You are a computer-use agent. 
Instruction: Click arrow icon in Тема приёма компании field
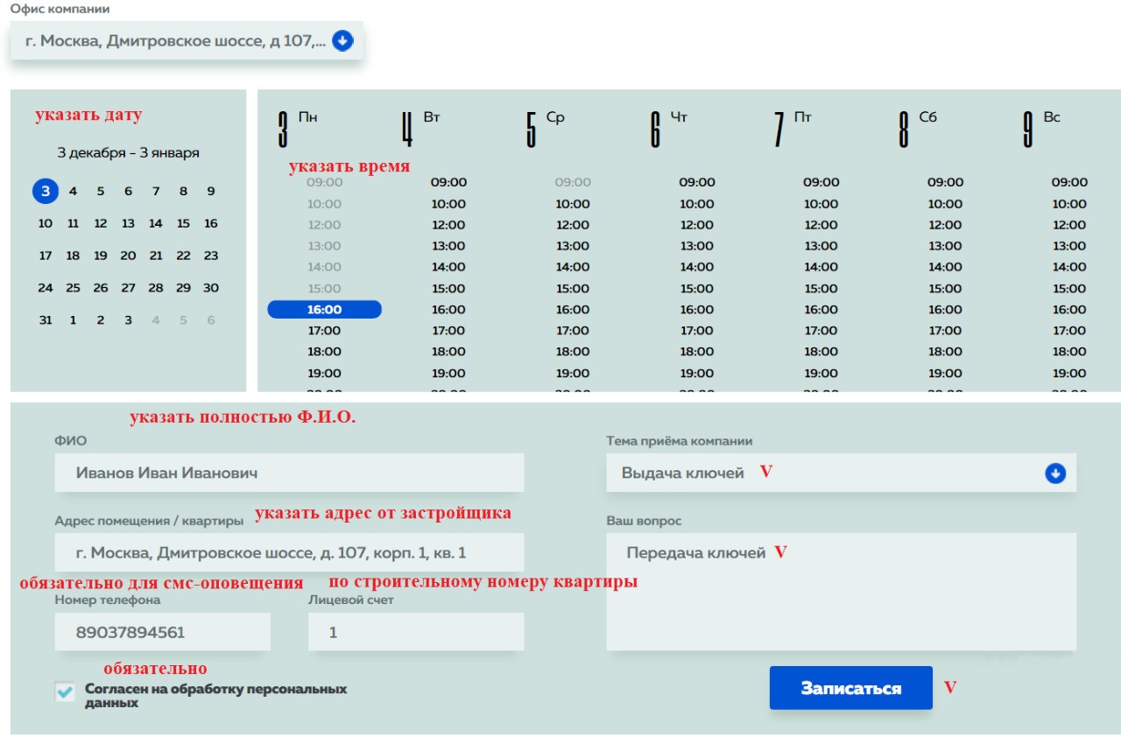point(1054,474)
